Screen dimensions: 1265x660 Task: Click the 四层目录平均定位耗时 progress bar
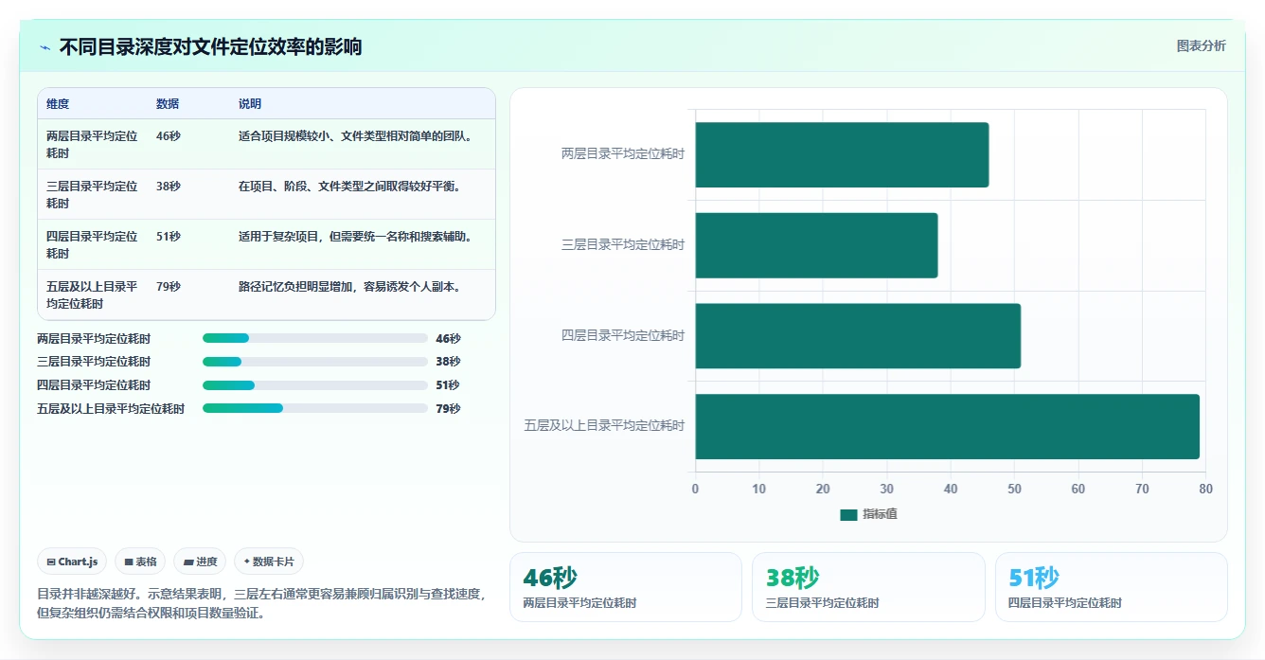tap(315, 384)
